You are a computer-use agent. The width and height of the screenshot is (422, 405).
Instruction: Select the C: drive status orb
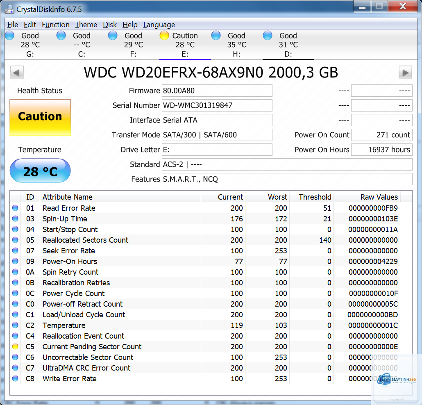click(x=61, y=35)
